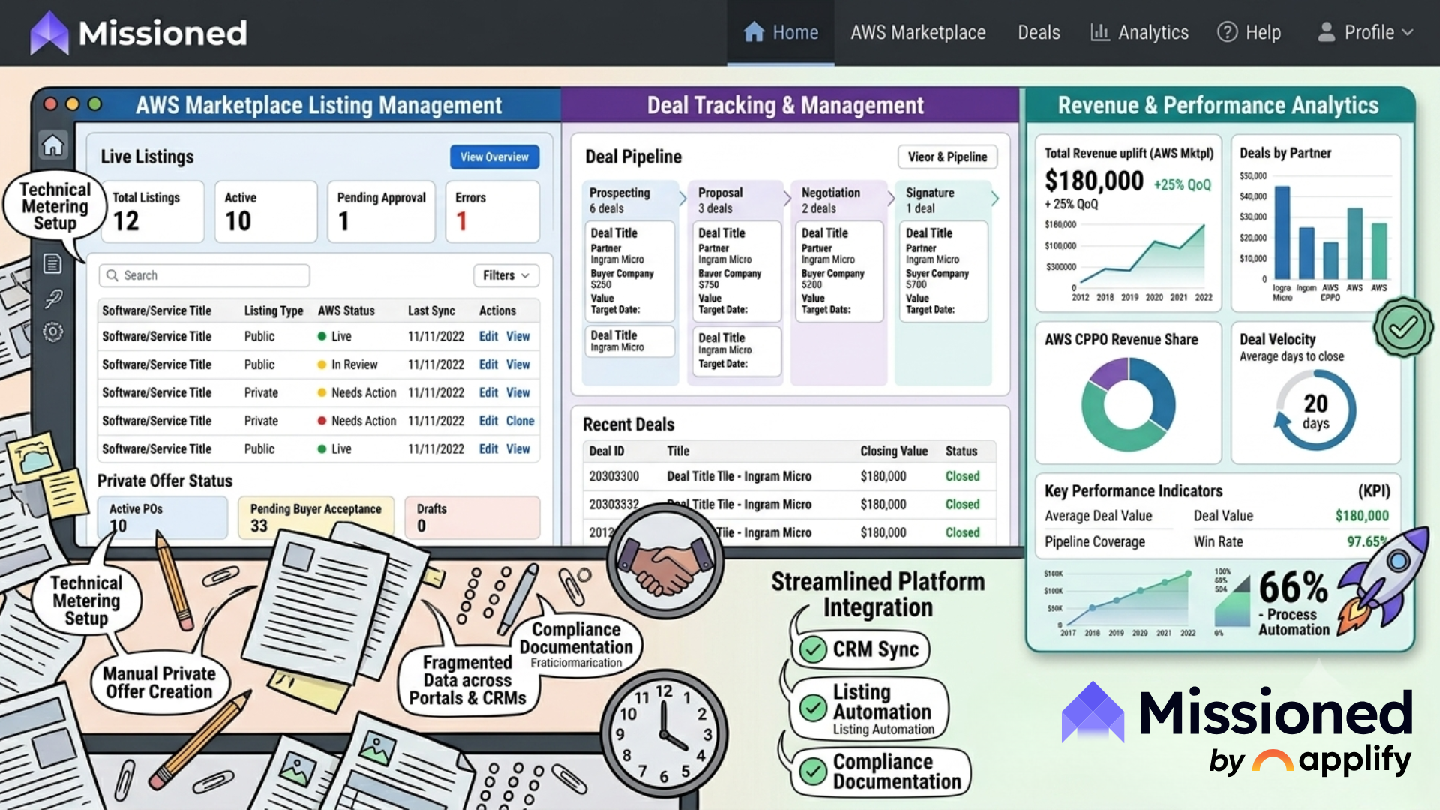Click the Active POs 10 card

click(163, 517)
